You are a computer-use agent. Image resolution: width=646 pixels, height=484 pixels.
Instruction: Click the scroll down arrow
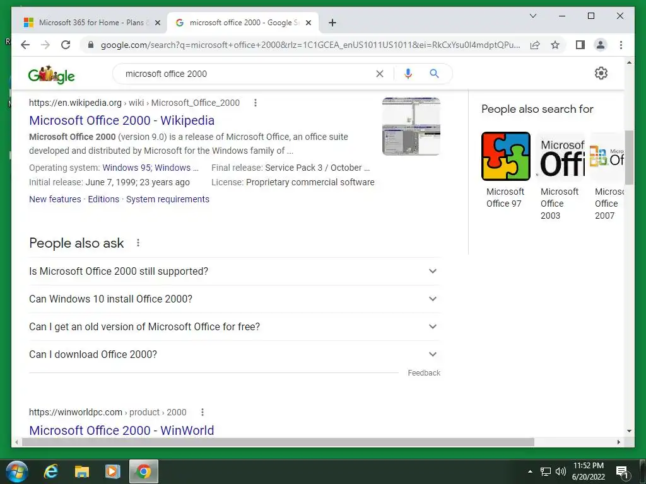[x=629, y=431]
